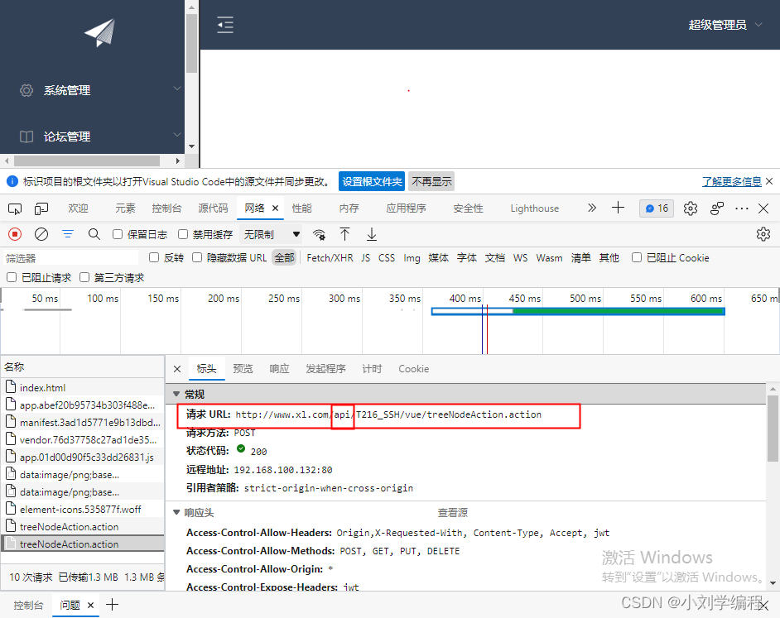Select element-icons.535877f.woff request
This screenshot has height=618, width=780.
[x=83, y=509]
